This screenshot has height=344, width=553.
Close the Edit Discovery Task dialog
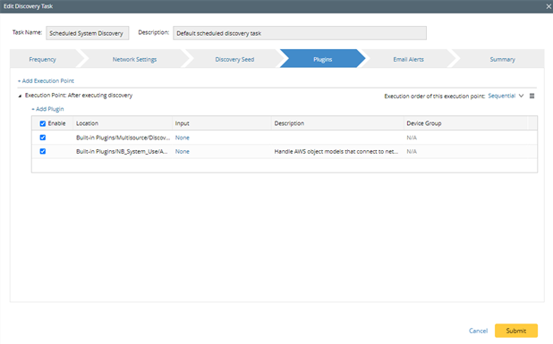(549, 6)
